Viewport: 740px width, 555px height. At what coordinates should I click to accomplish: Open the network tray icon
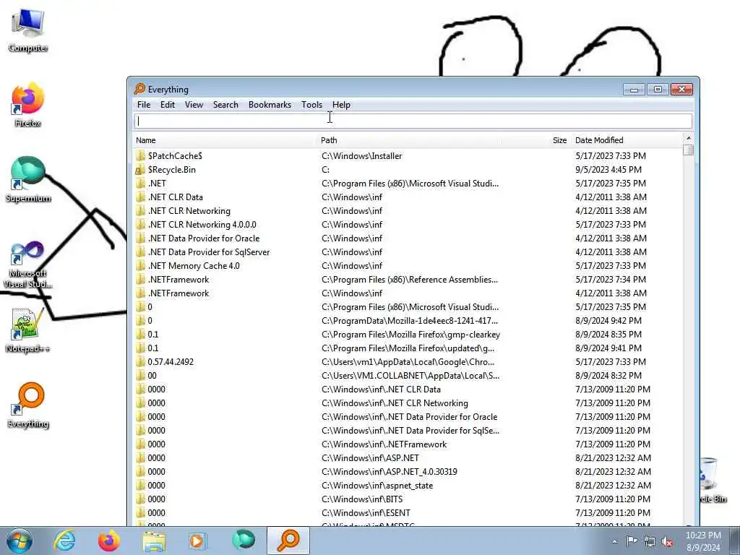(650, 541)
